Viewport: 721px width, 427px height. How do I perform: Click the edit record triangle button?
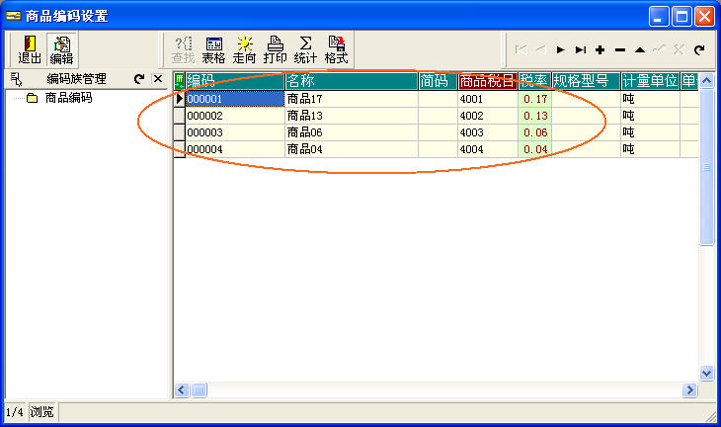(640, 49)
